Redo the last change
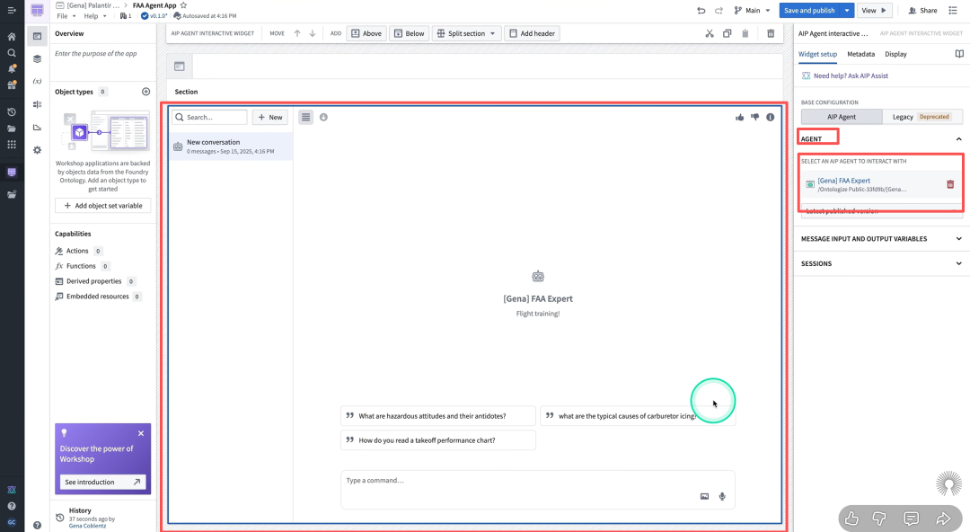Viewport: 970px width, 532px height. tap(719, 11)
